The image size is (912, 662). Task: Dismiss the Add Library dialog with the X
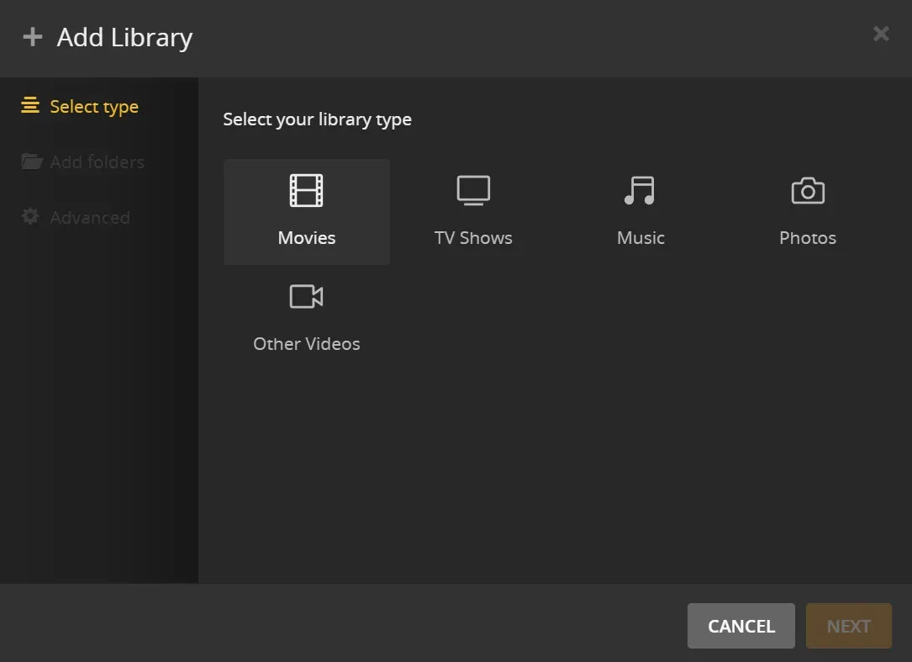pyautogui.click(x=880, y=34)
